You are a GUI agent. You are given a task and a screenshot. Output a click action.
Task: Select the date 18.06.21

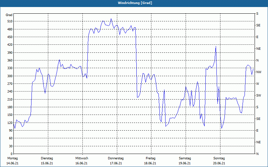click(150, 163)
